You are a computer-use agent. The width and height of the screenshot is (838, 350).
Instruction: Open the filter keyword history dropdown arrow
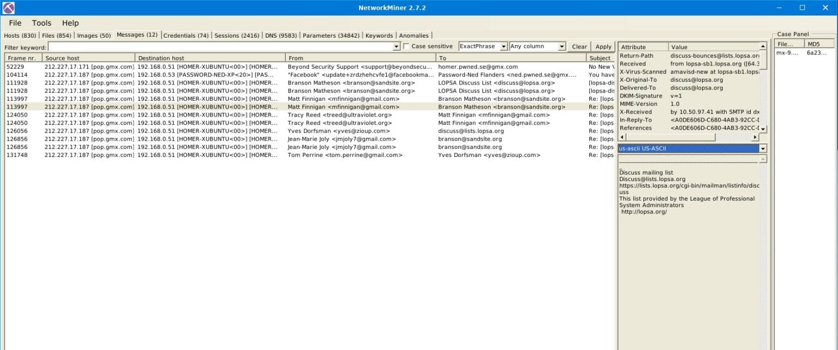[396, 46]
